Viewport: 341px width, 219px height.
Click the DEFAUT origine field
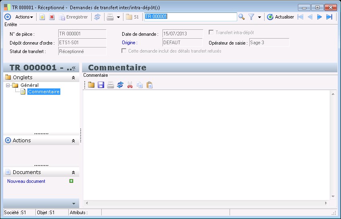pyautogui.click(x=183, y=43)
